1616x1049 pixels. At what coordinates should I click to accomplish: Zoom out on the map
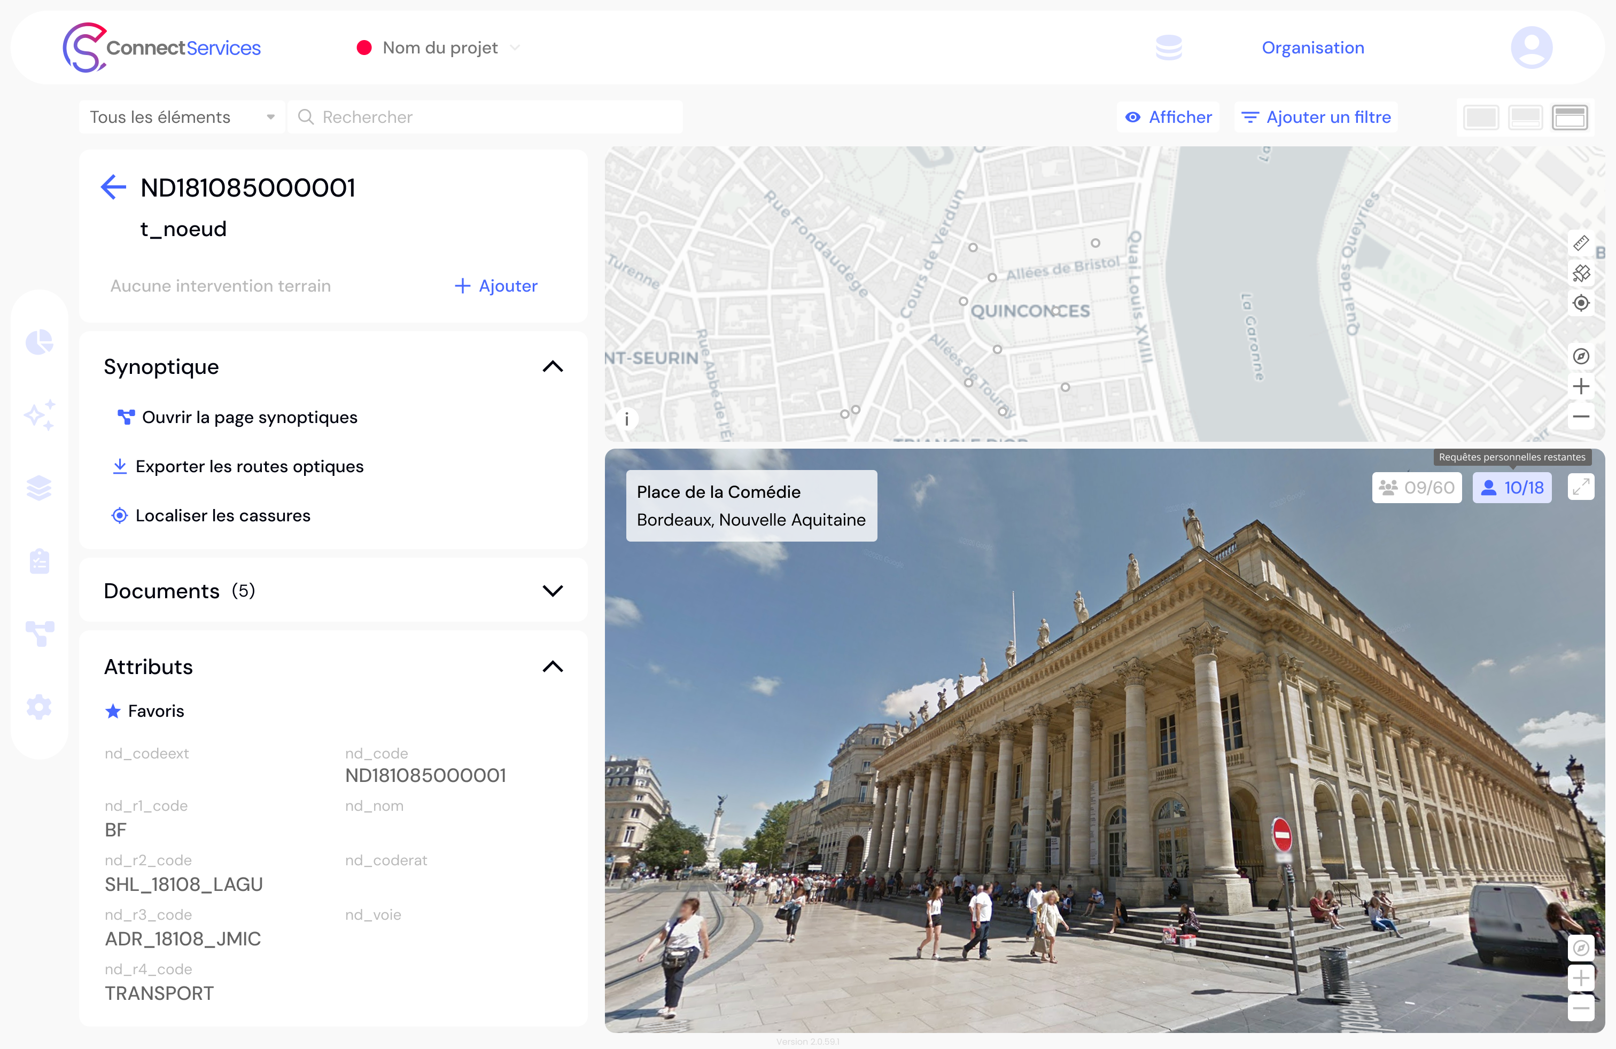pos(1581,417)
